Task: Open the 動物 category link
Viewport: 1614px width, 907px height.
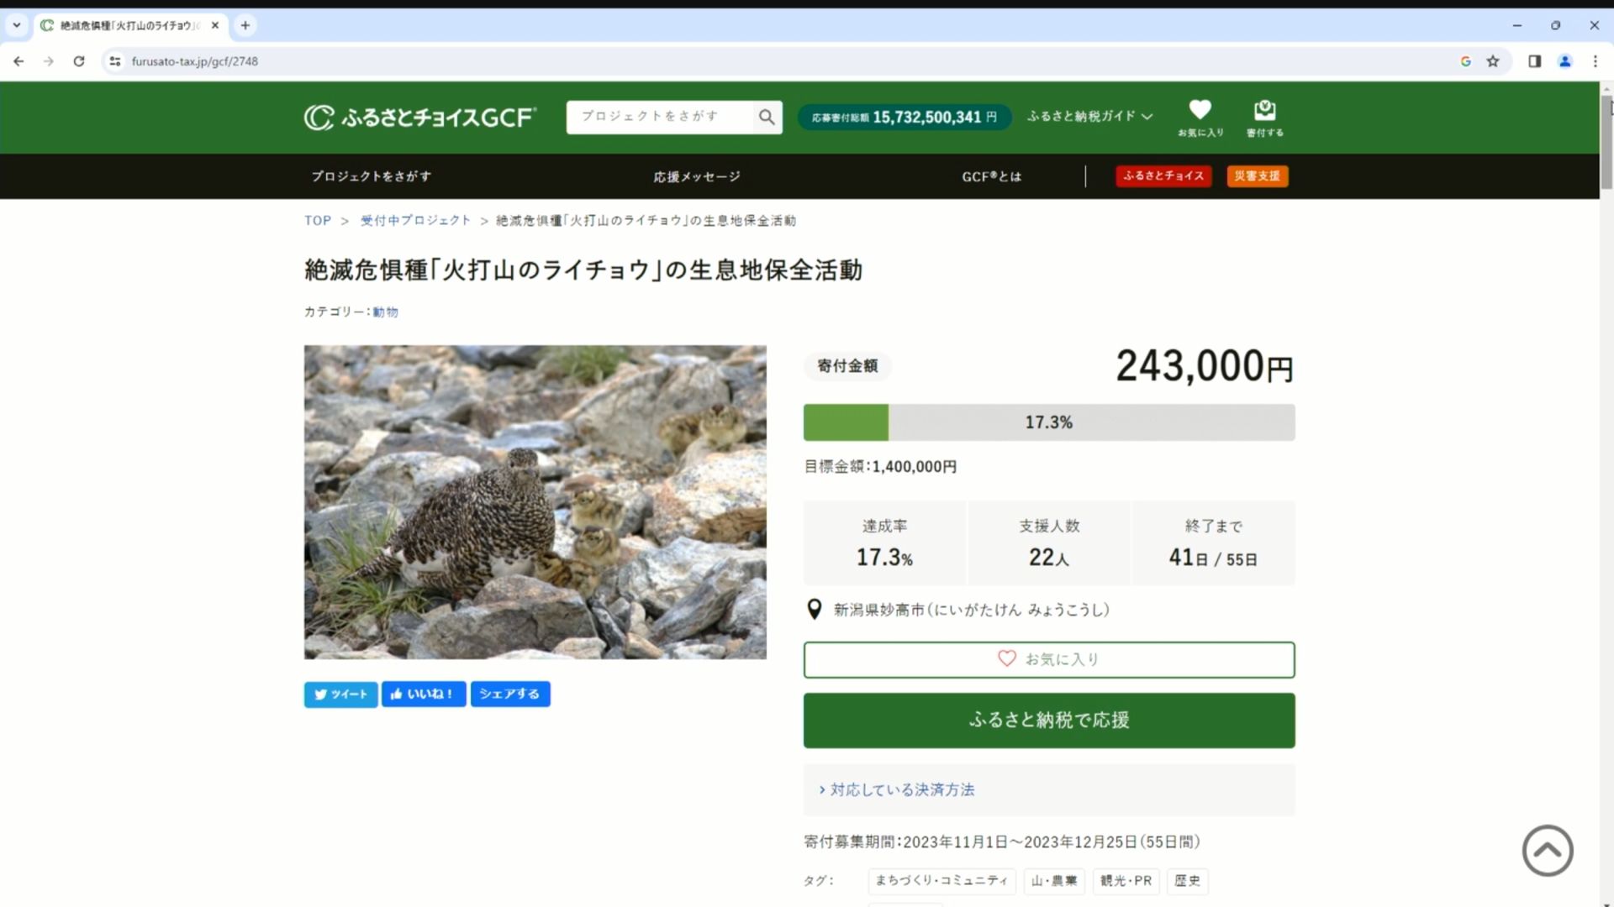Action: tap(385, 312)
